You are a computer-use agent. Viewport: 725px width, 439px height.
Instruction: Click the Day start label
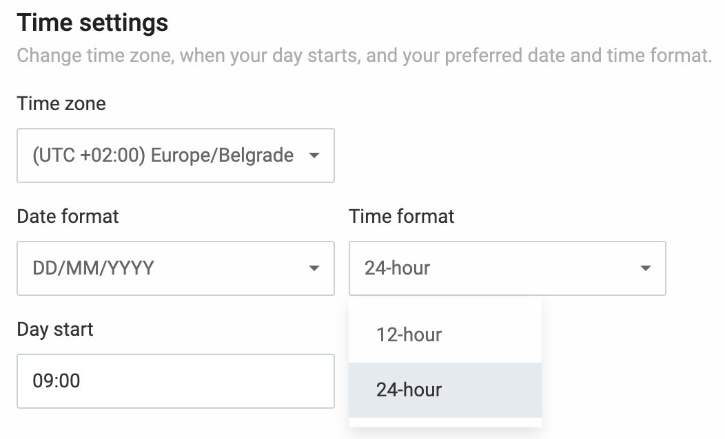tap(54, 329)
